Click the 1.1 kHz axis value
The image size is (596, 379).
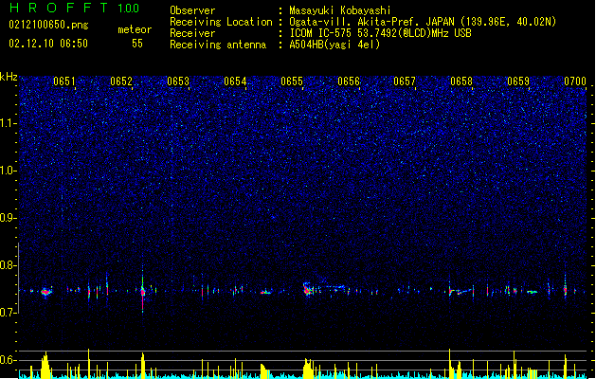tap(9, 123)
